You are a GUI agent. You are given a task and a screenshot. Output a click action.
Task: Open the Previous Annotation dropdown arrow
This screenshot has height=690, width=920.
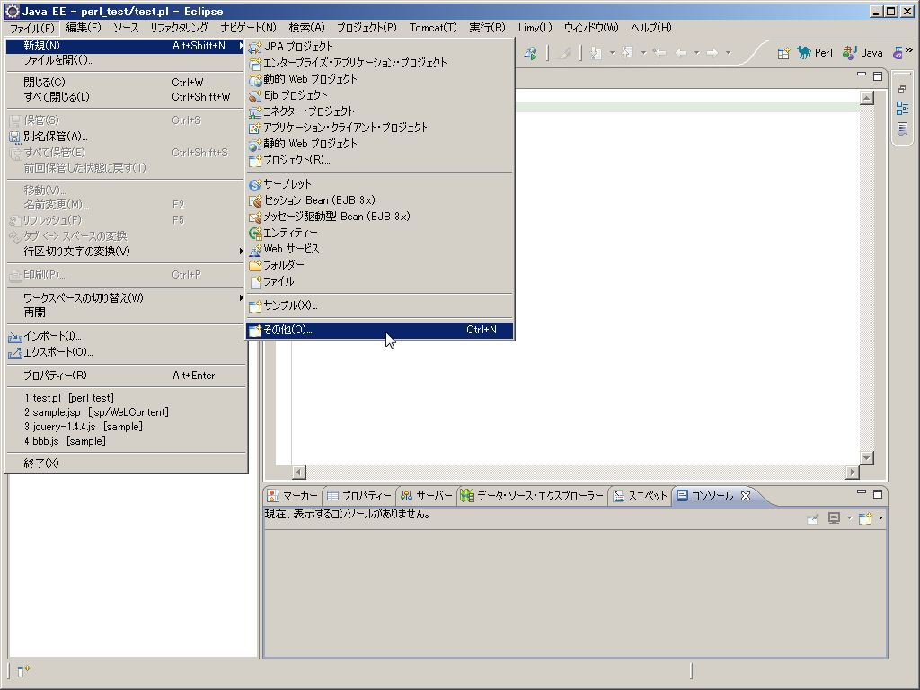coord(643,53)
